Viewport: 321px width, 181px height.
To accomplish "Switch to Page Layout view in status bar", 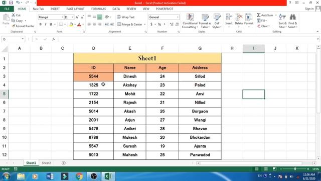I will point(265,169).
